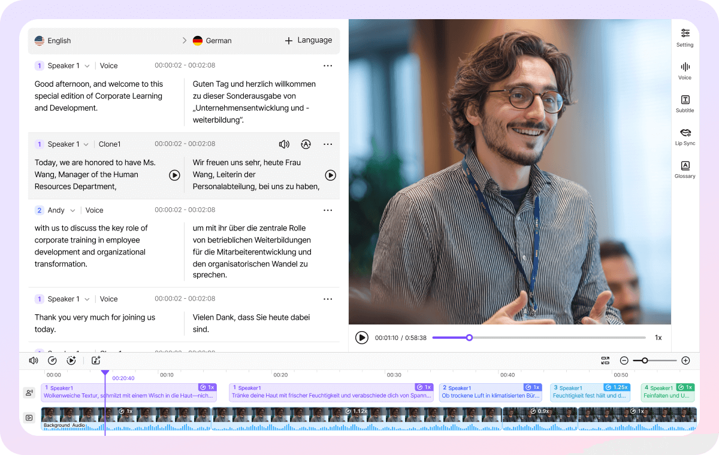Click the Add Language button
This screenshot has width=719, height=455.
click(x=308, y=40)
